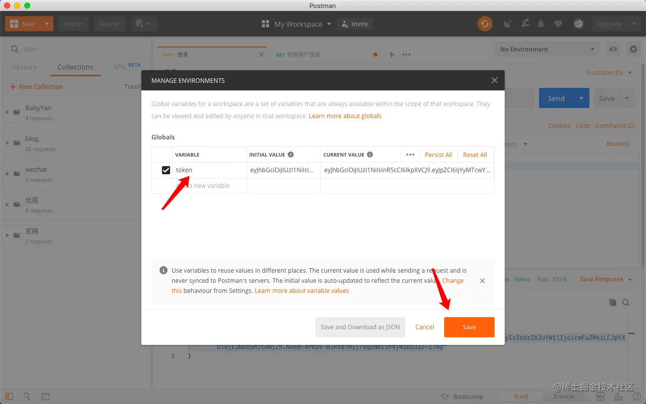
Task: Open the new window dropdown icon
Action: [144, 24]
